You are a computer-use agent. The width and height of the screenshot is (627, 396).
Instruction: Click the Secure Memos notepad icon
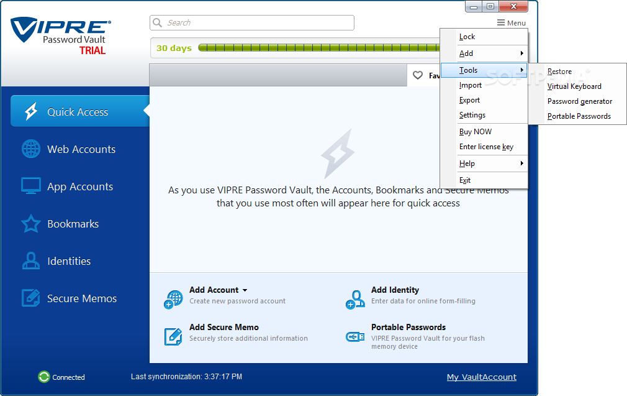pyautogui.click(x=31, y=298)
